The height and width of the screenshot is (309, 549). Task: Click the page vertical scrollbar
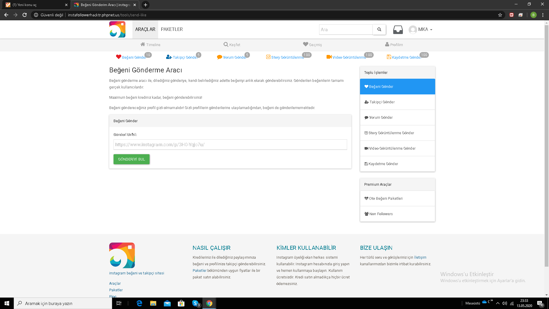pos(546,146)
